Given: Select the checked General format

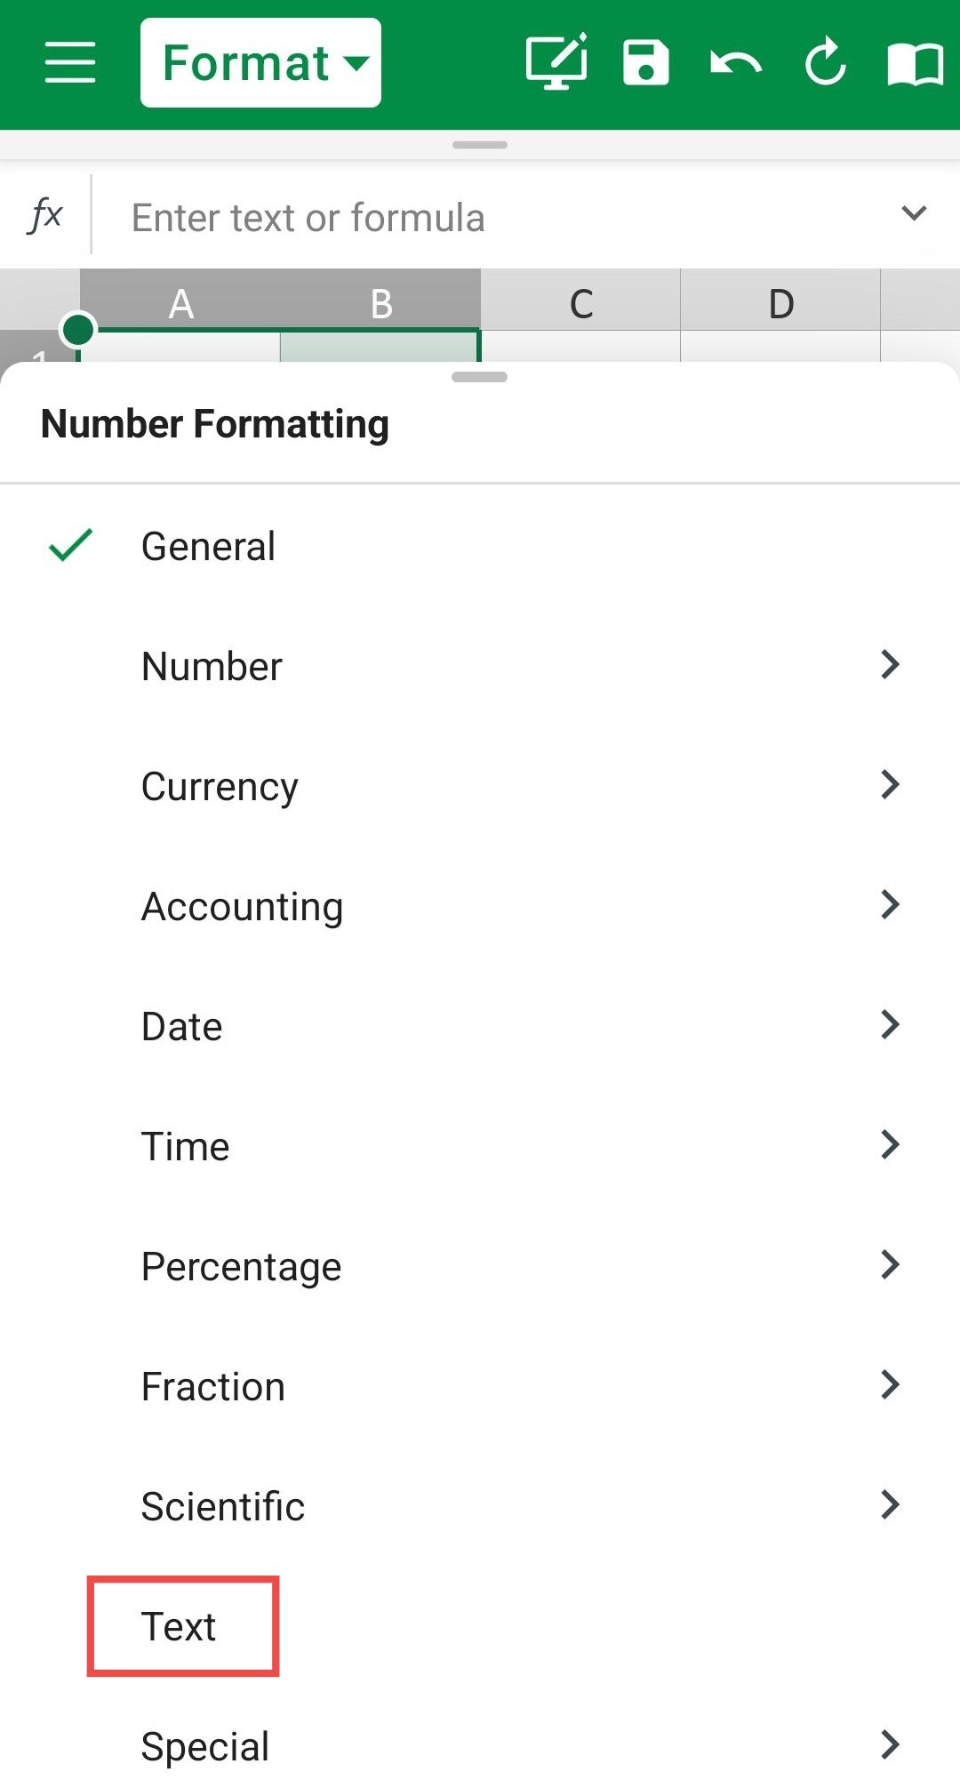Looking at the screenshot, I should (480, 546).
